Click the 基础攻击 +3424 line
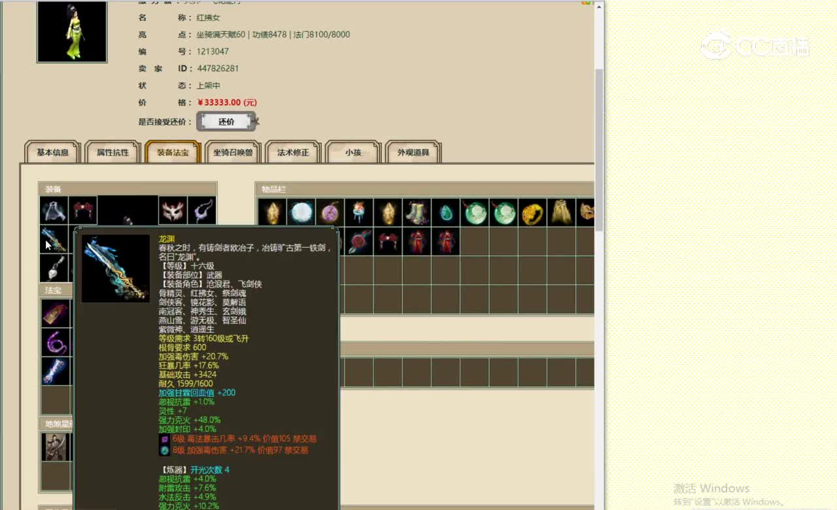This screenshot has width=837, height=510. (x=188, y=375)
